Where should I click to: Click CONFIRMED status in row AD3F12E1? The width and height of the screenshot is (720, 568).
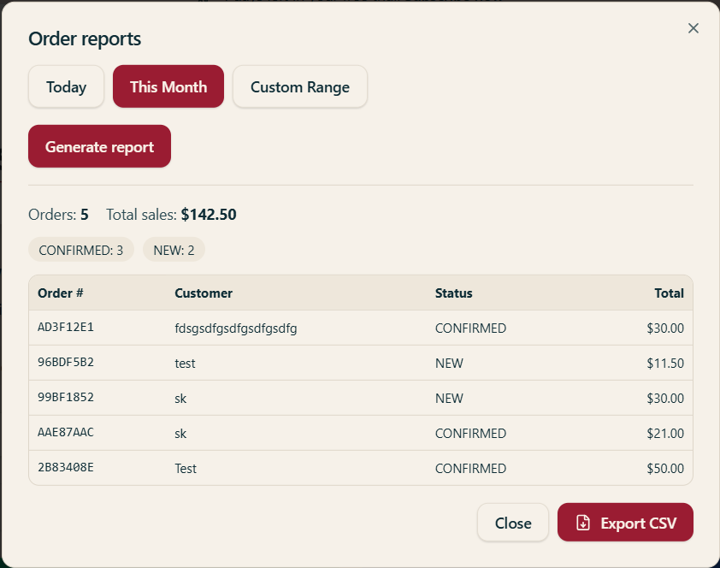pos(470,328)
